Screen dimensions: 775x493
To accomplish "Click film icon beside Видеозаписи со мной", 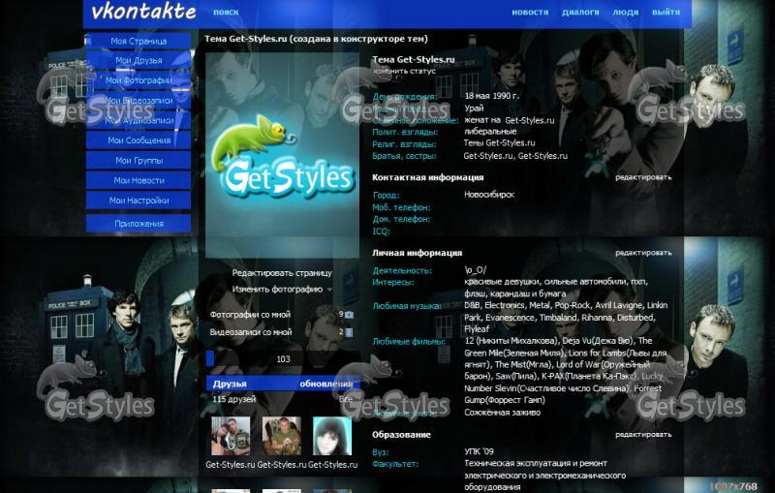I will [350, 332].
